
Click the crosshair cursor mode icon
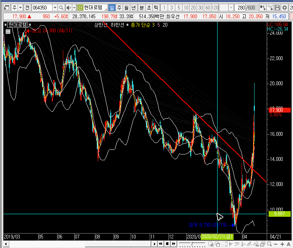point(231,244)
